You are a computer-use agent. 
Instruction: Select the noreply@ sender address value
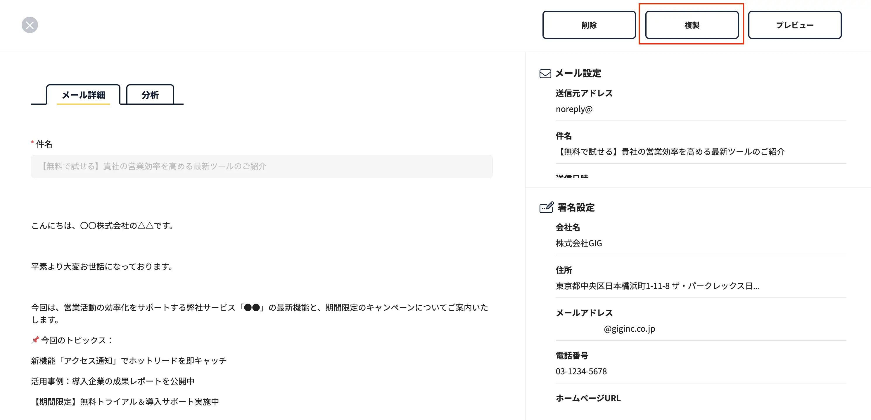[x=574, y=109]
